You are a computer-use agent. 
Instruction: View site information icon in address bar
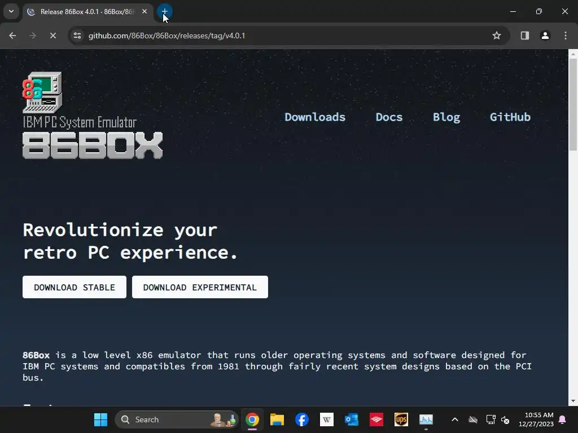click(77, 36)
